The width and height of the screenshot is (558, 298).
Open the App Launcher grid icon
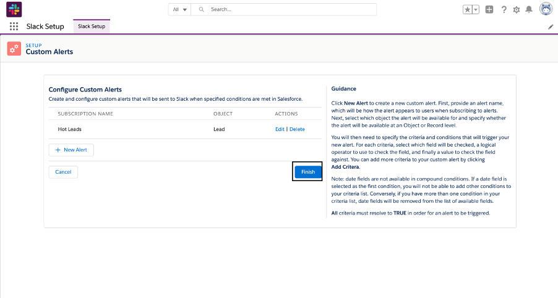click(x=14, y=27)
